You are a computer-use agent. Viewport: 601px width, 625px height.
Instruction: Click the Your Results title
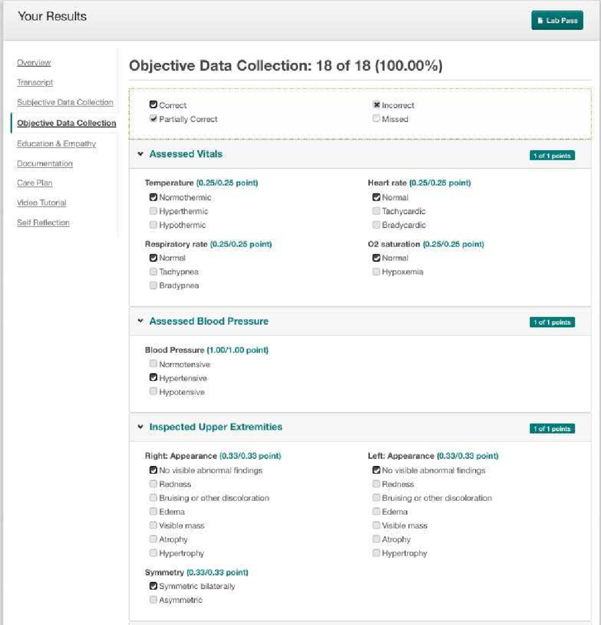(52, 17)
